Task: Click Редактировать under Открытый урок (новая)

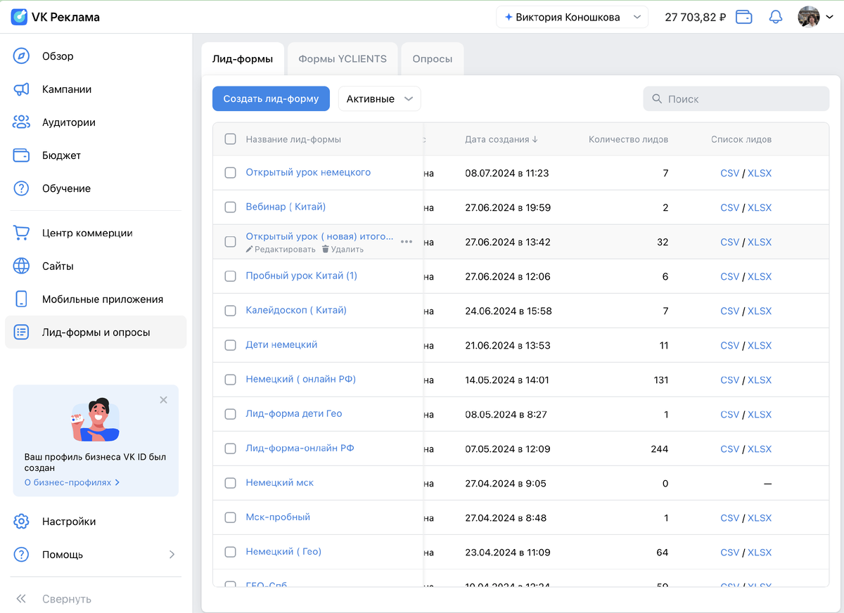Action: click(281, 250)
